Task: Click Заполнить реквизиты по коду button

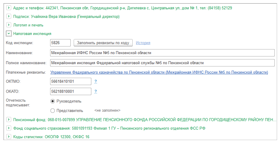Action: tap(103, 43)
